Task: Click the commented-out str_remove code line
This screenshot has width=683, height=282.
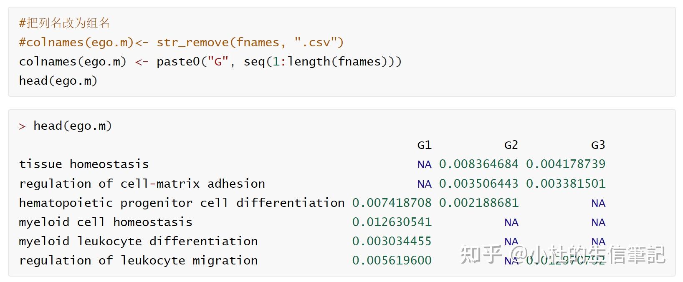Action: [181, 42]
